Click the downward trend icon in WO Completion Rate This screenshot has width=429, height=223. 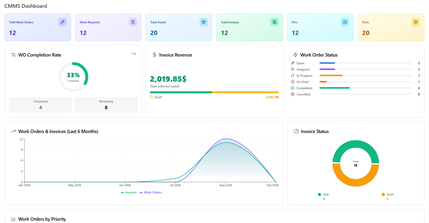134,54
